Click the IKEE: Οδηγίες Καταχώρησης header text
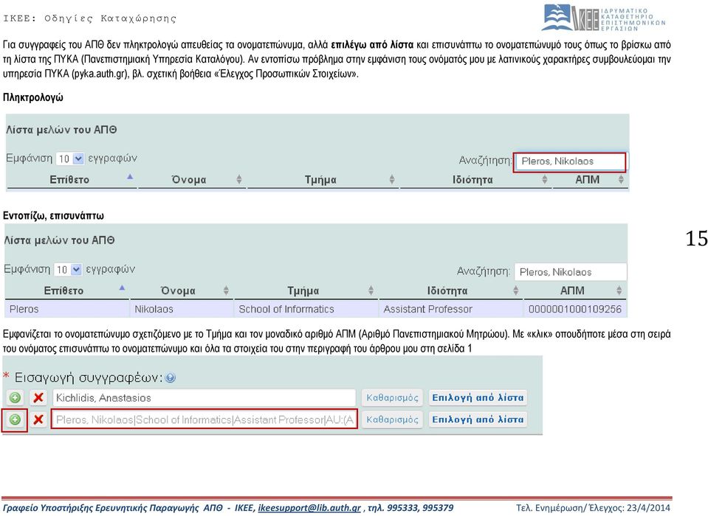 point(89,18)
